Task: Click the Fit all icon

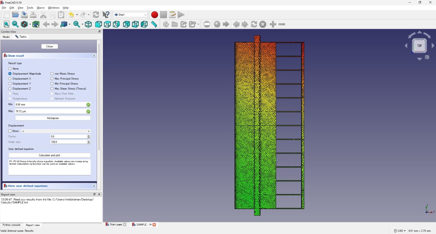Action: pyautogui.click(x=6, y=24)
